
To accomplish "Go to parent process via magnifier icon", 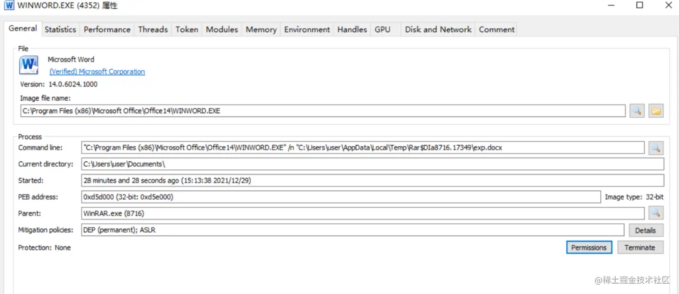I will pyautogui.click(x=656, y=213).
